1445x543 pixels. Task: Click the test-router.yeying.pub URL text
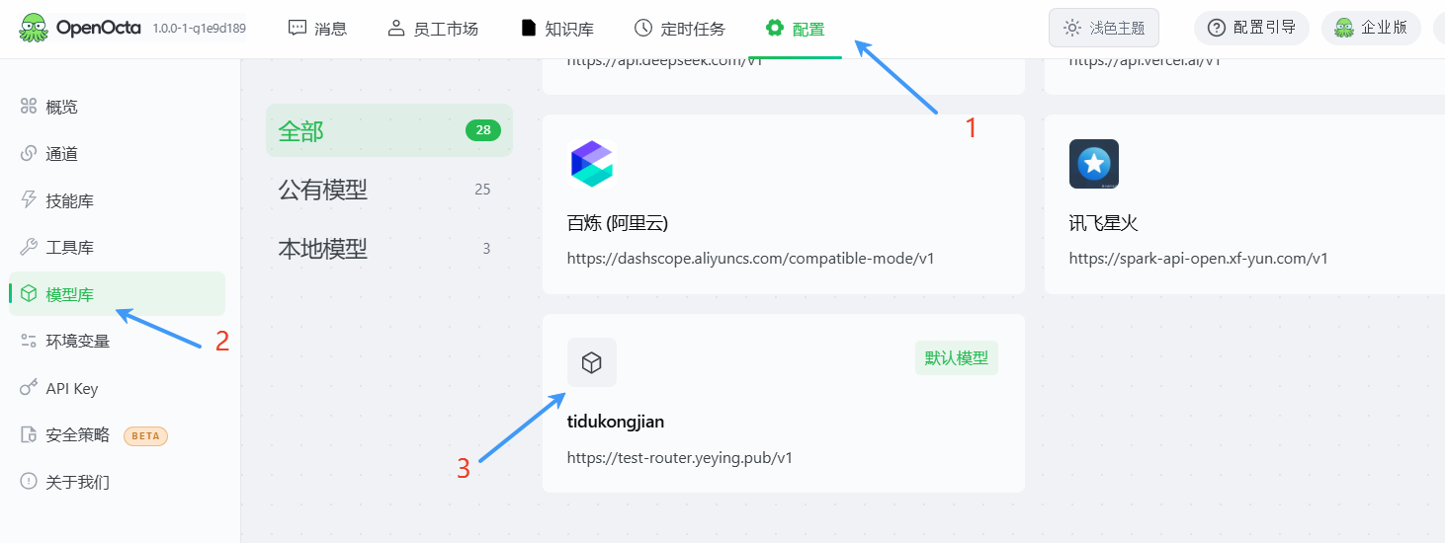click(x=680, y=458)
